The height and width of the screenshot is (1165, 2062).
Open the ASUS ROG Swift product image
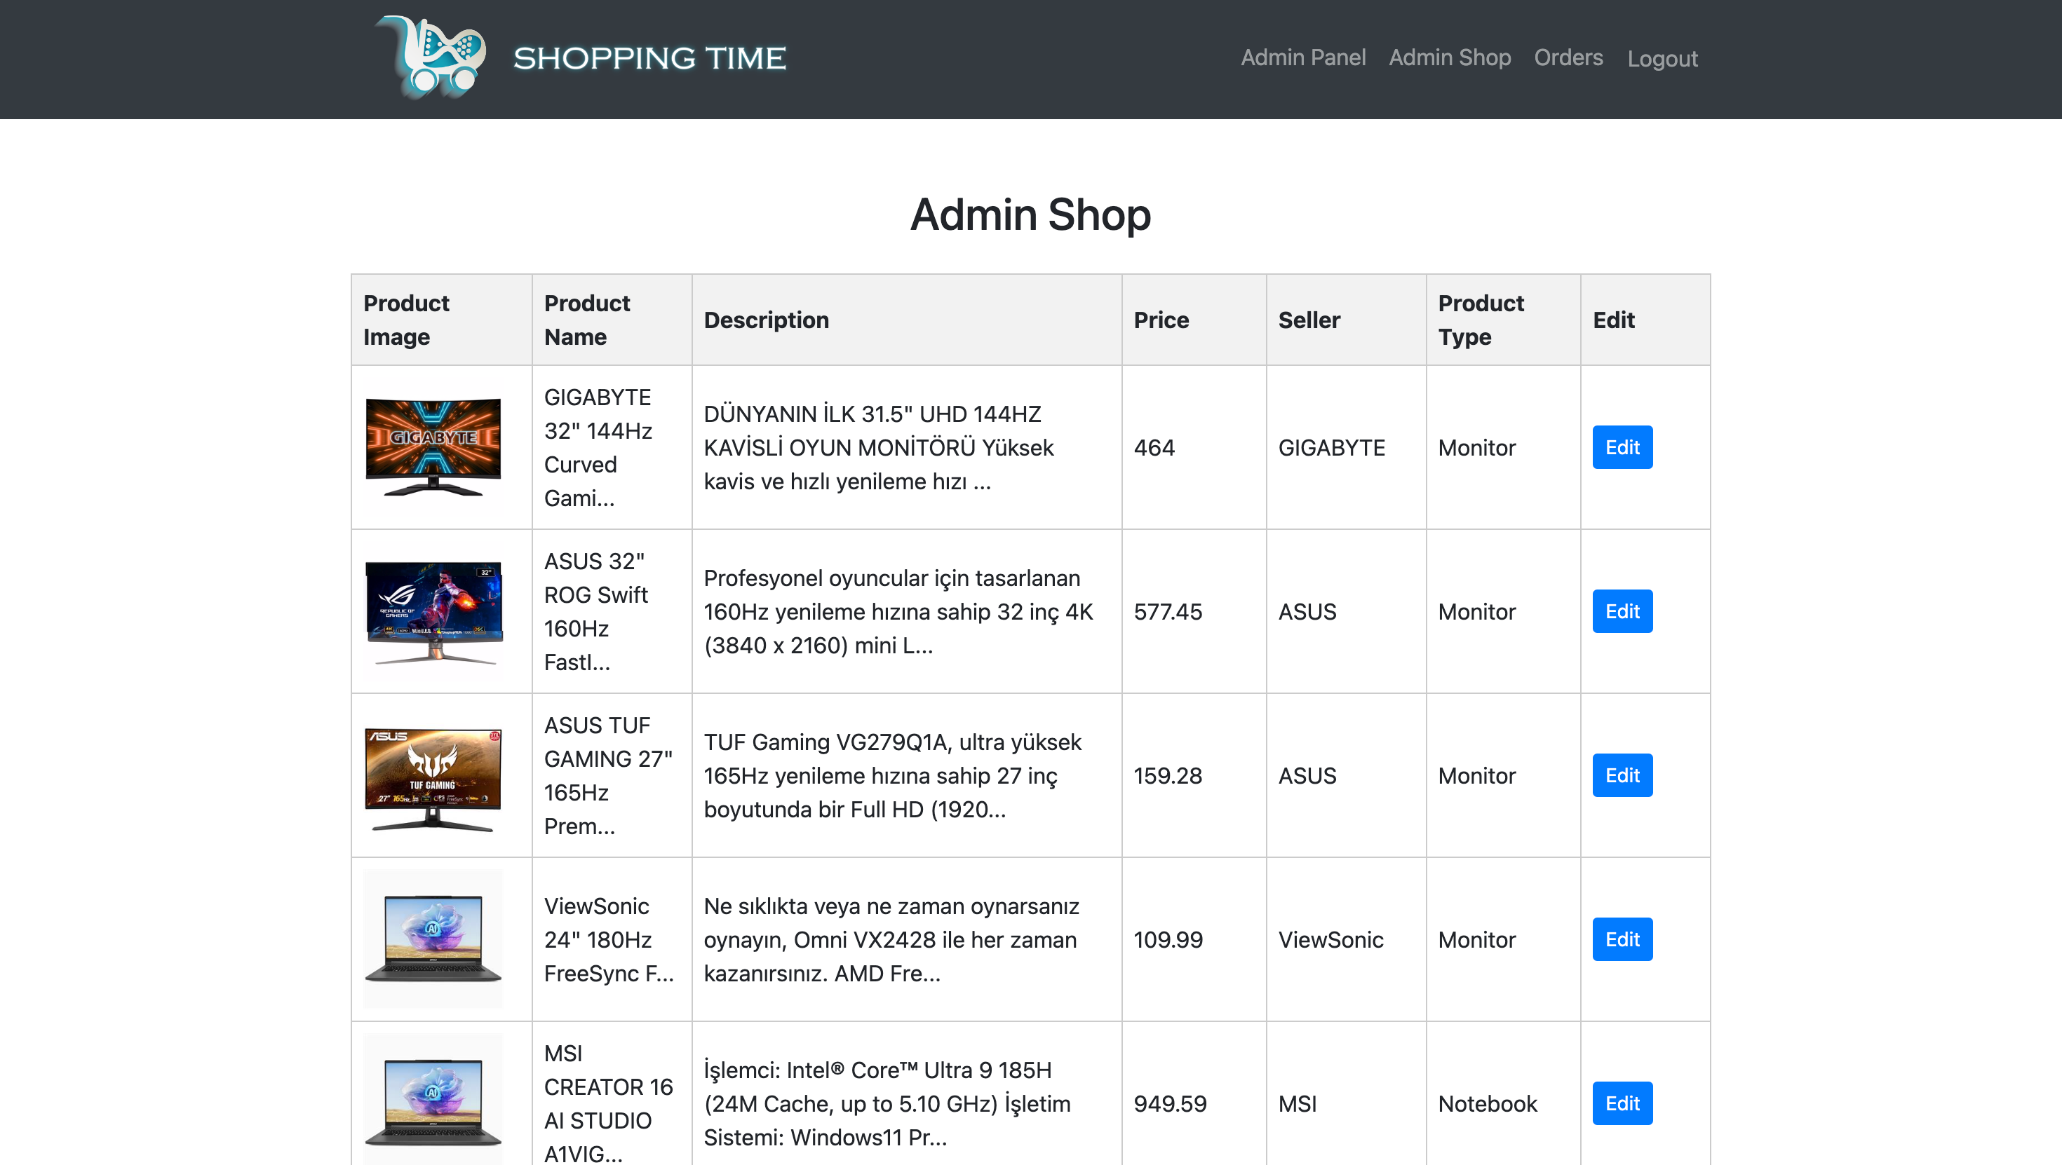click(433, 611)
